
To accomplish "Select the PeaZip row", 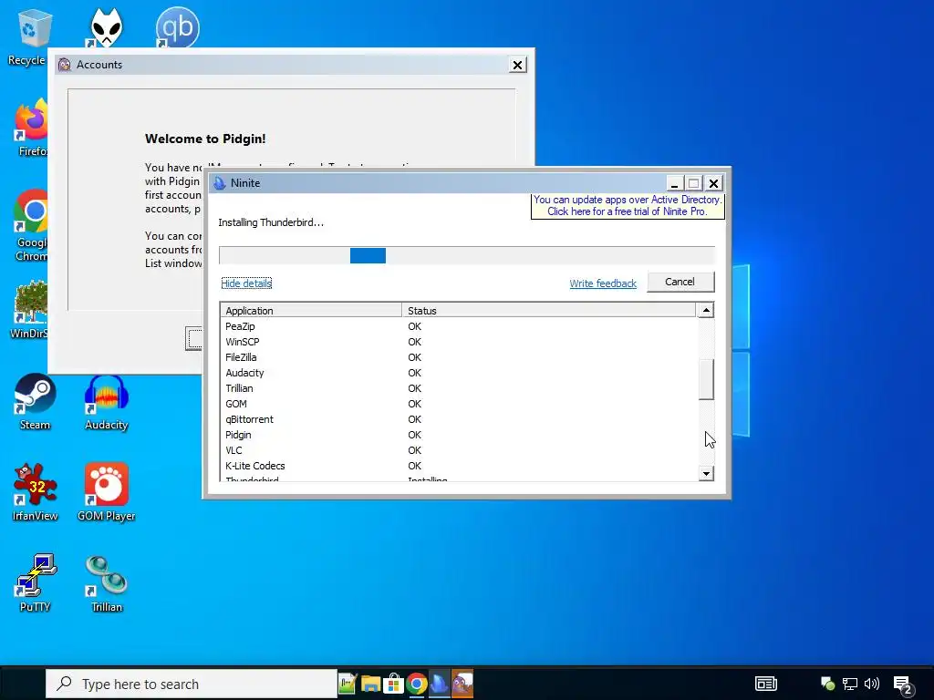I will coord(459,326).
